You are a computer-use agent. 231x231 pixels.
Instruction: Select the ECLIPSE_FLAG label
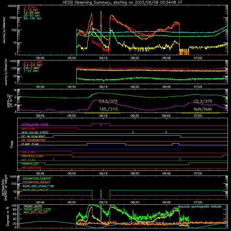tap(31, 148)
